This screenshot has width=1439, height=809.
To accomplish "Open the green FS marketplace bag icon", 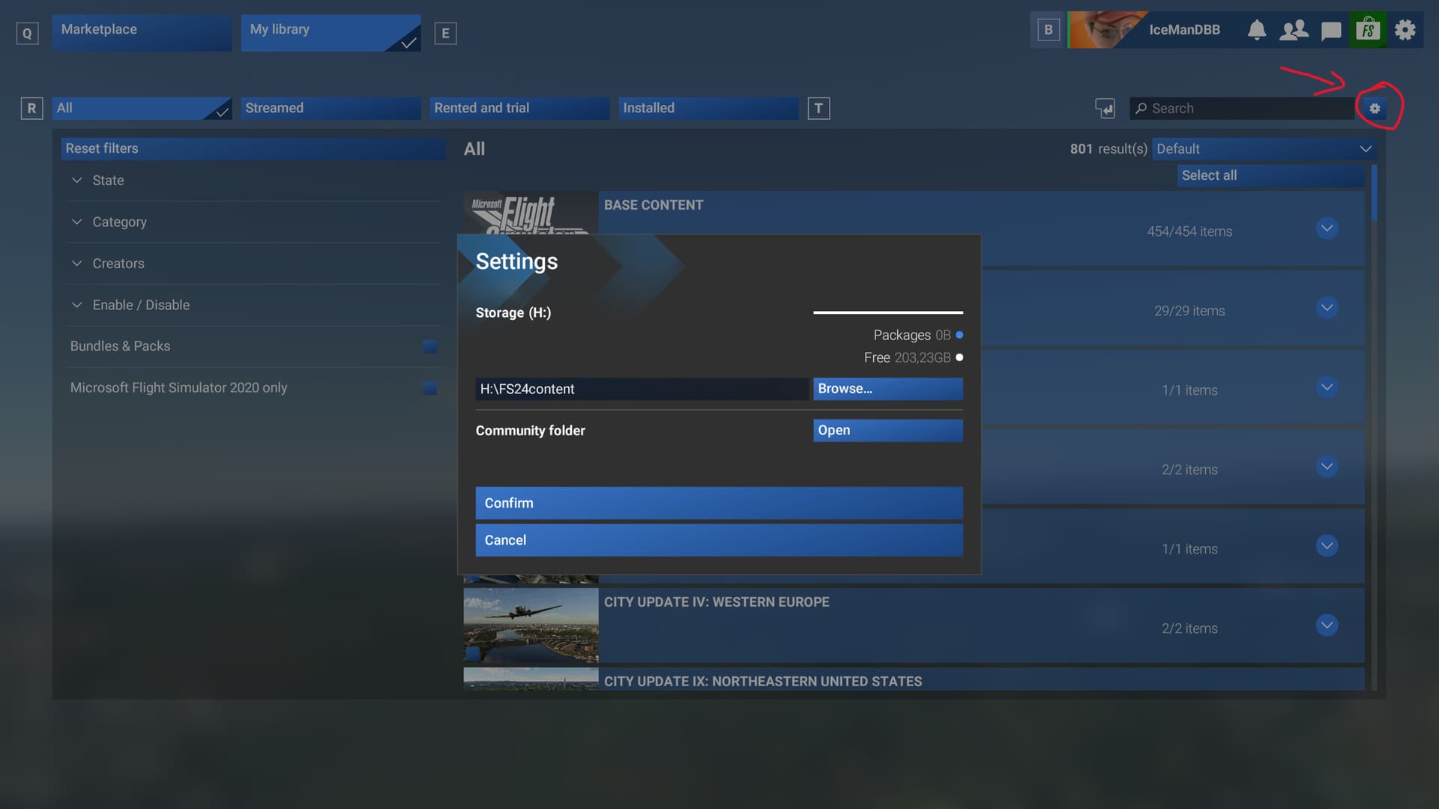I will tap(1368, 30).
